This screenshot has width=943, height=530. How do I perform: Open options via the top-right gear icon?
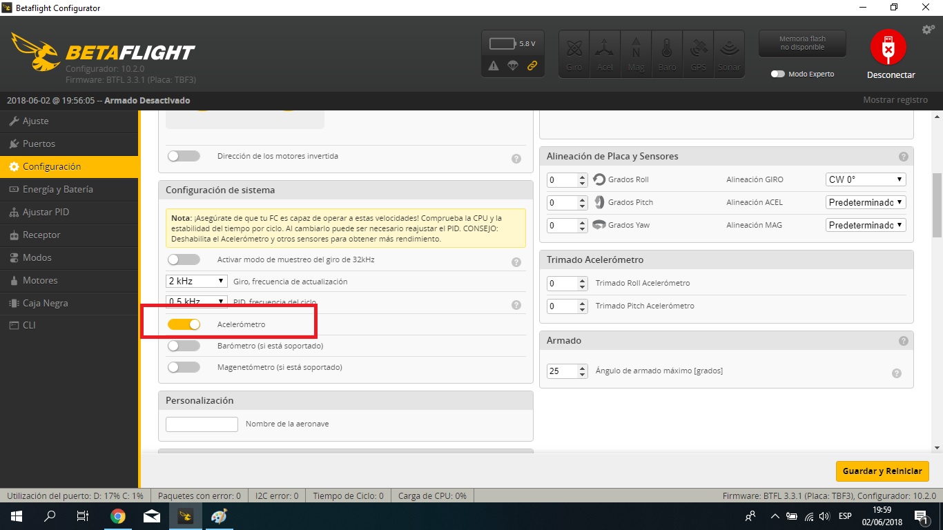929,30
